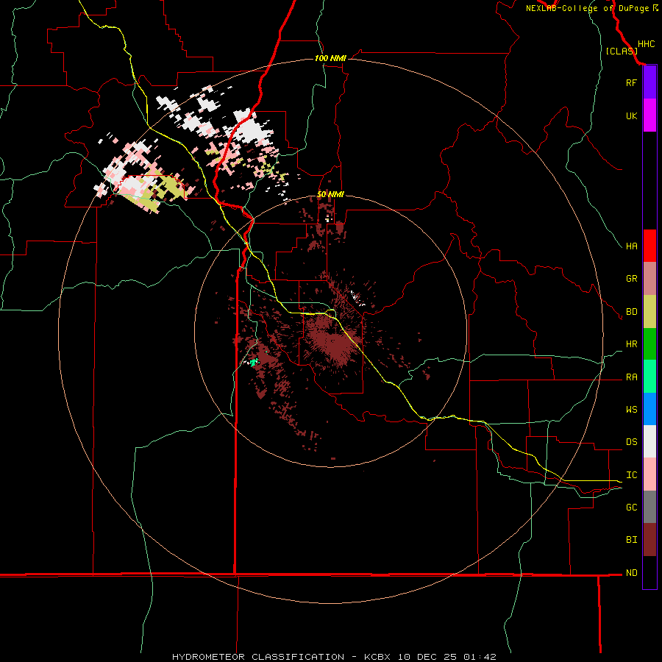Click the HA legend label
Image resolution: width=662 pixels, height=662 pixels.
[x=631, y=246]
